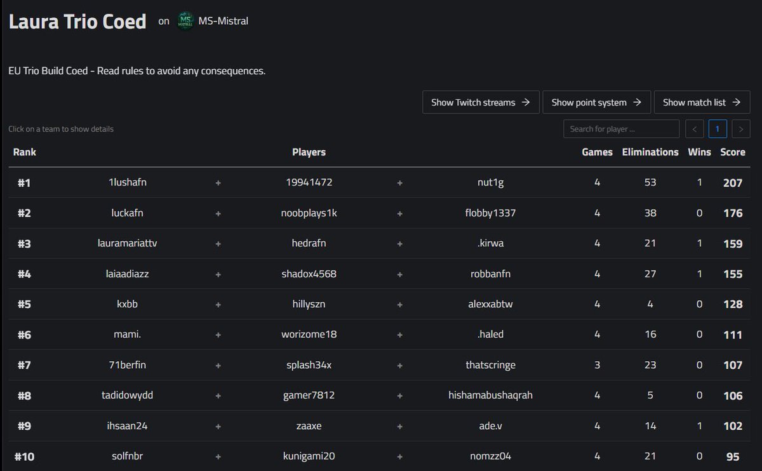Expand the plus beside thatscringe

coord(399,365)
